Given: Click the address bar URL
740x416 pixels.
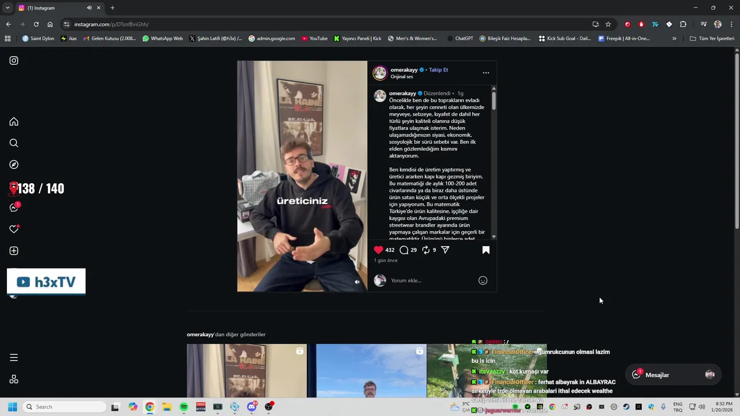Looking at the screenshot, I should point(112,24).
